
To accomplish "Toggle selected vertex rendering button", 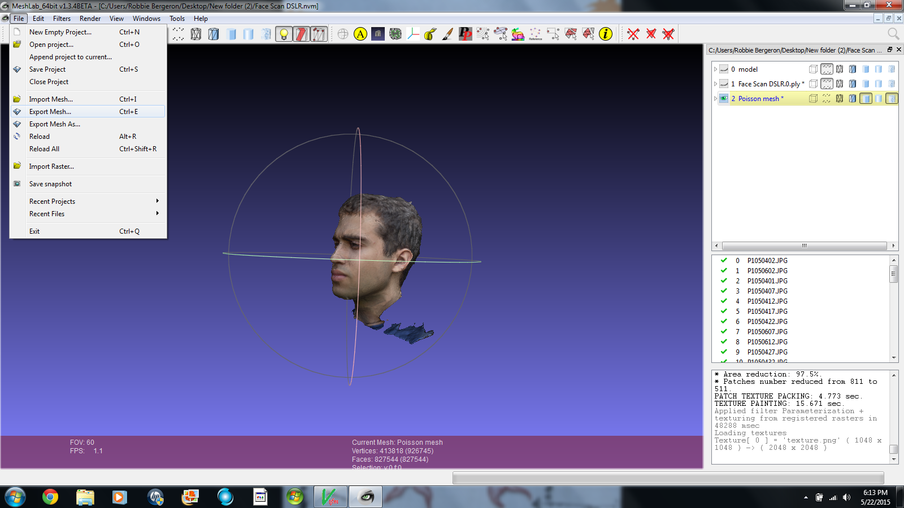I will tap(319, 34).
